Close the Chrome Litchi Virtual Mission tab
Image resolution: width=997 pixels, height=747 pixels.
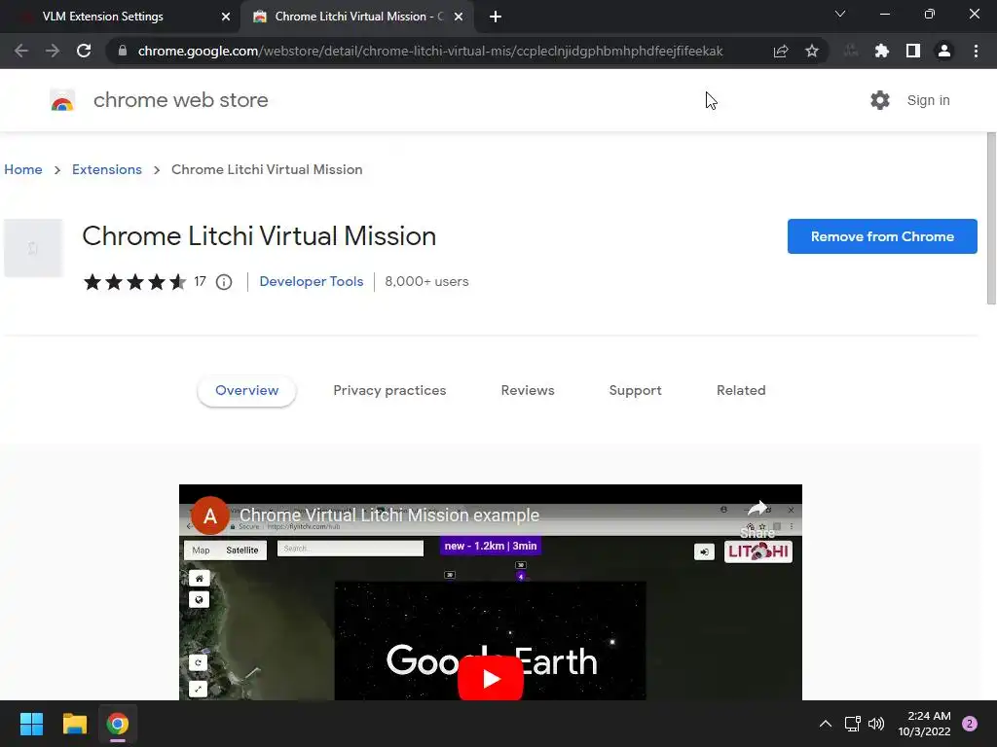tap(459, 17)
